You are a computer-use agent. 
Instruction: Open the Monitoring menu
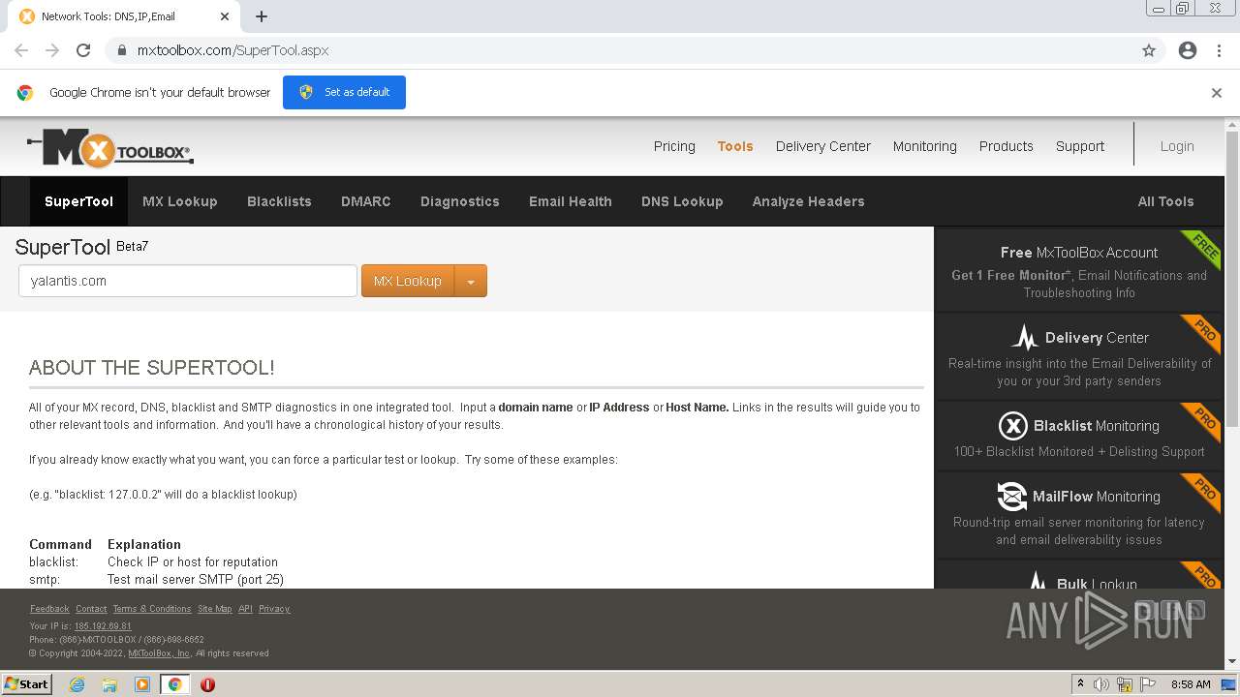(925, 146)
